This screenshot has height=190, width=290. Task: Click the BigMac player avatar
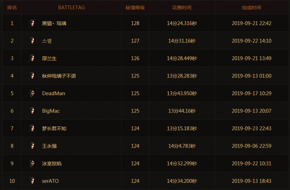pos(32,111)
